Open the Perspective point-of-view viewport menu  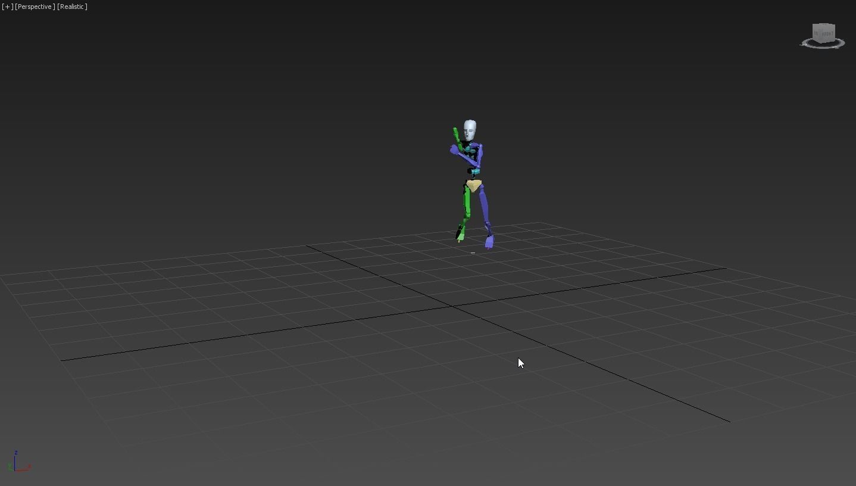coord(35,7)
